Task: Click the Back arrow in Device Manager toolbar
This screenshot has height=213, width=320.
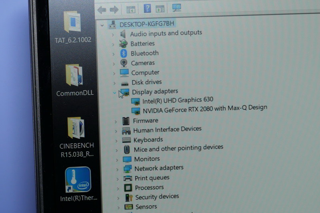Action: click(x=102, y=10)
